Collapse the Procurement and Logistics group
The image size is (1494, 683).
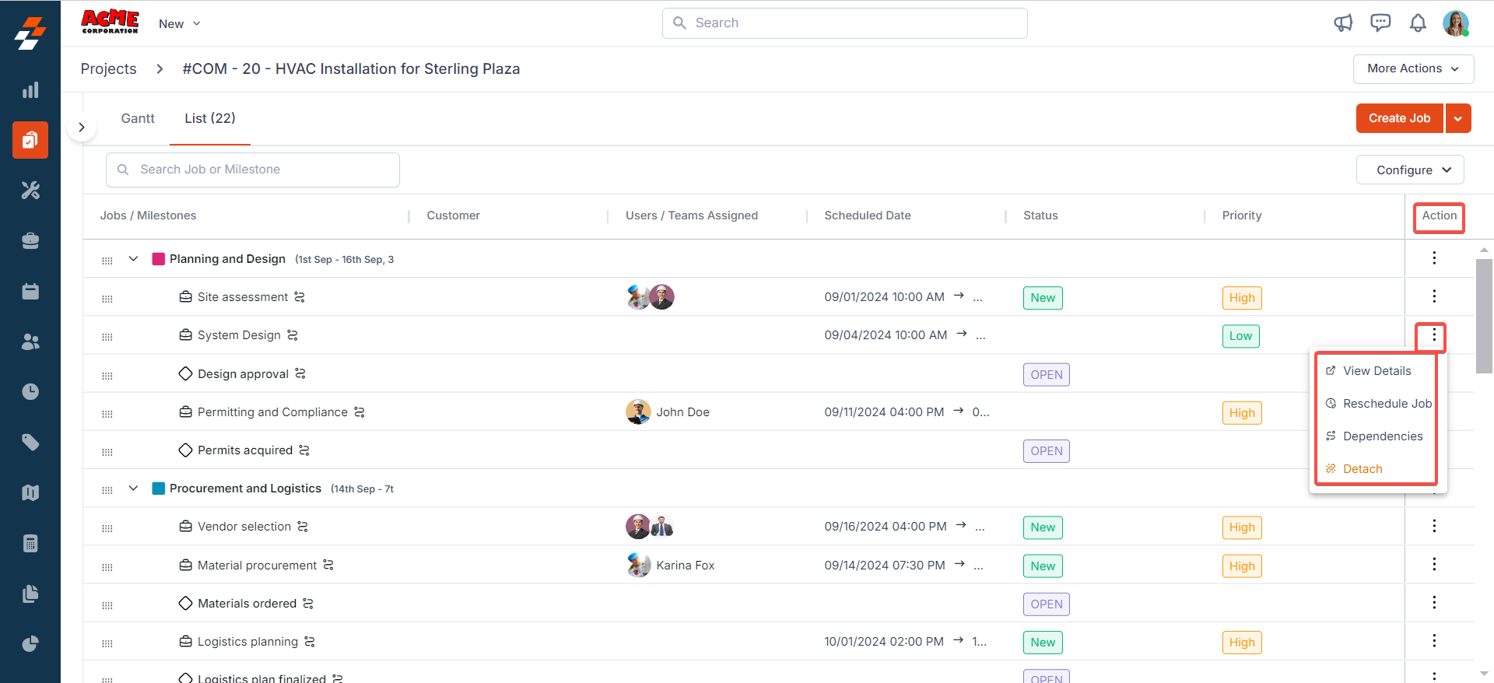tap(133, 489)
